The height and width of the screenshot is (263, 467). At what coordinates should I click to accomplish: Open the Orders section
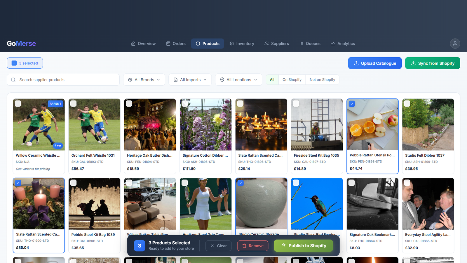(x=176, y=44)
